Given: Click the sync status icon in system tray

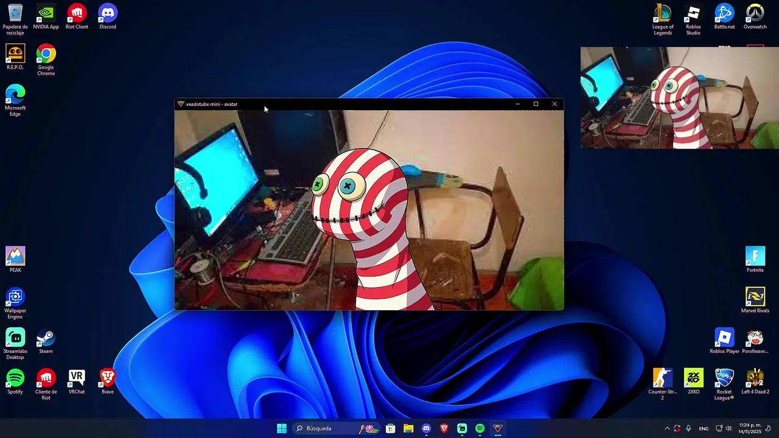Looking at the screenshot, I should (677, 428).
